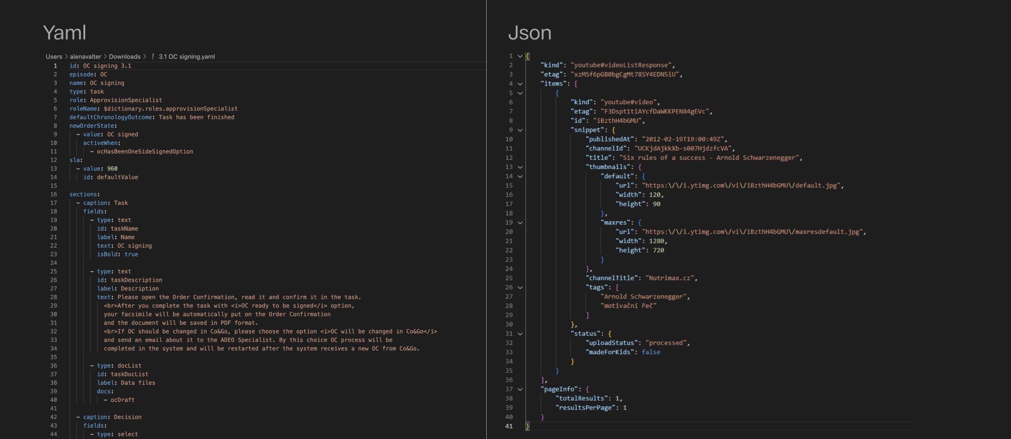
Task: Open the Users breadcrumb segment
Action: tap(54, 57)
